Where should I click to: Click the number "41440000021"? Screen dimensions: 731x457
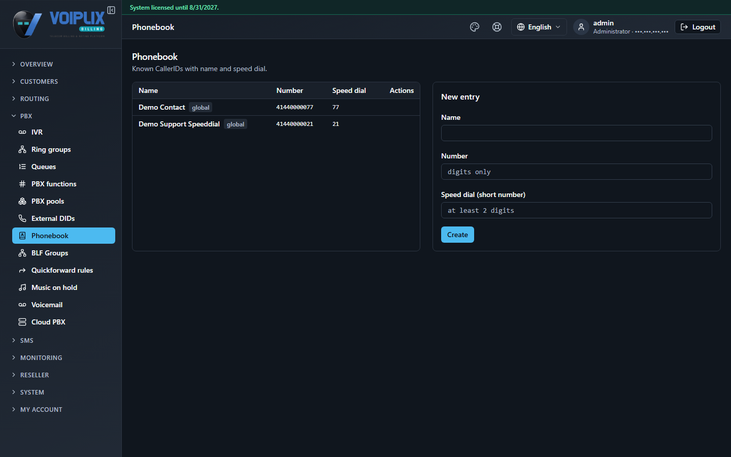295,124
